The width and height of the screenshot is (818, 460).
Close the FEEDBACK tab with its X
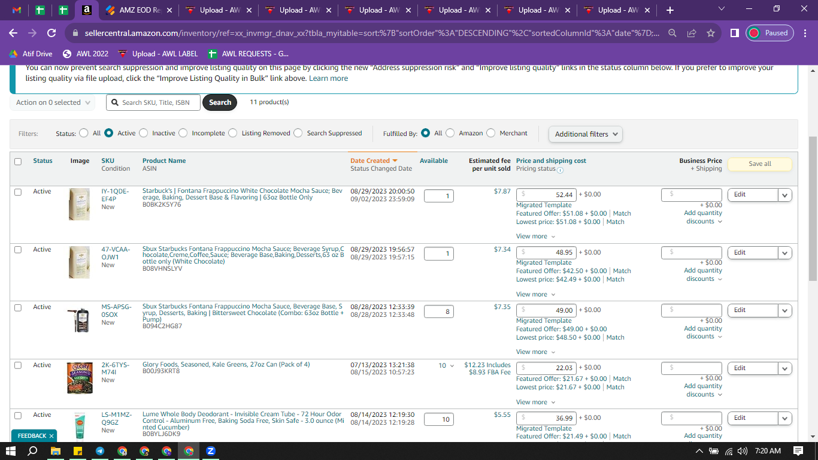coord(51,436)
